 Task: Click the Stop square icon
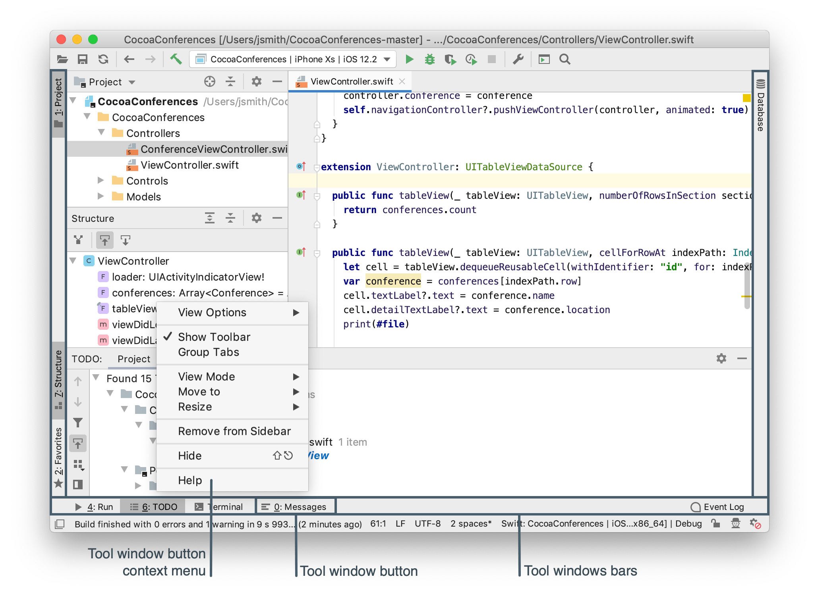[492, 59]
